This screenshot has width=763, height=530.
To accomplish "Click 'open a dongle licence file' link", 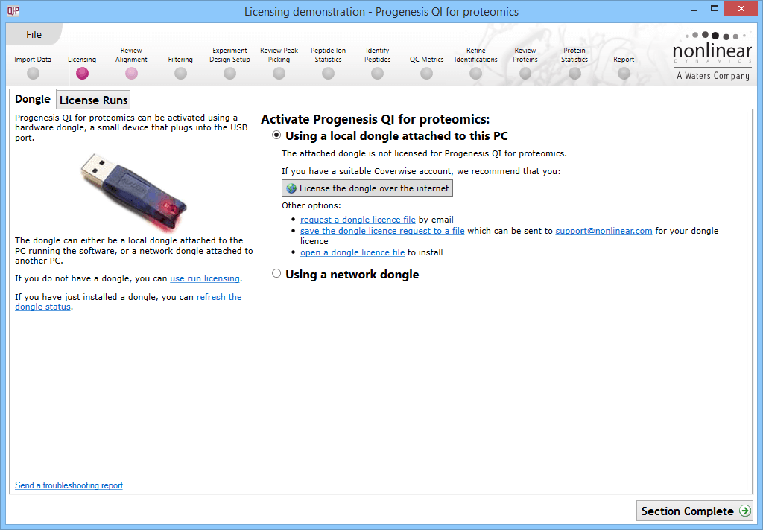I will pos(352,252).
